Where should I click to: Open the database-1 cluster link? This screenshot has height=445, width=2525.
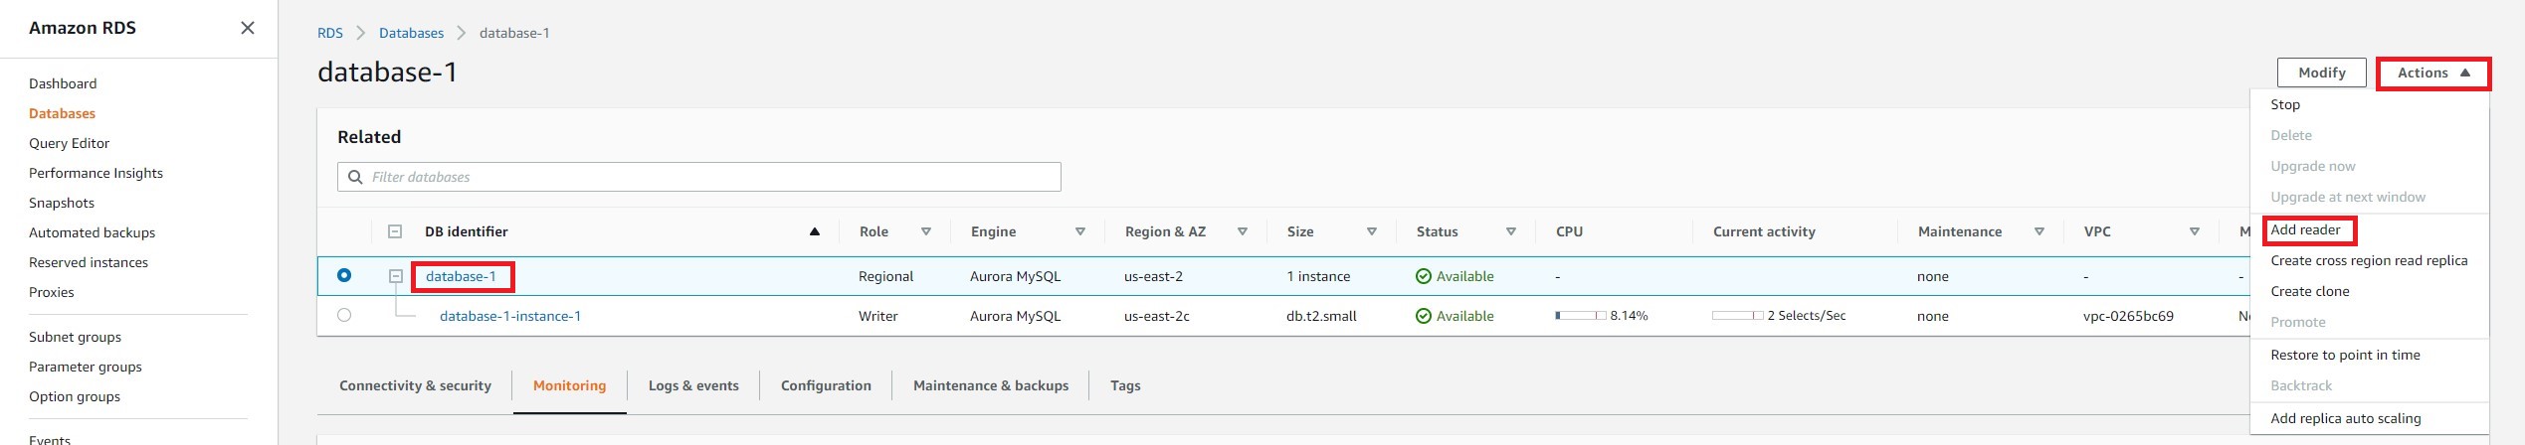(461, 276)
